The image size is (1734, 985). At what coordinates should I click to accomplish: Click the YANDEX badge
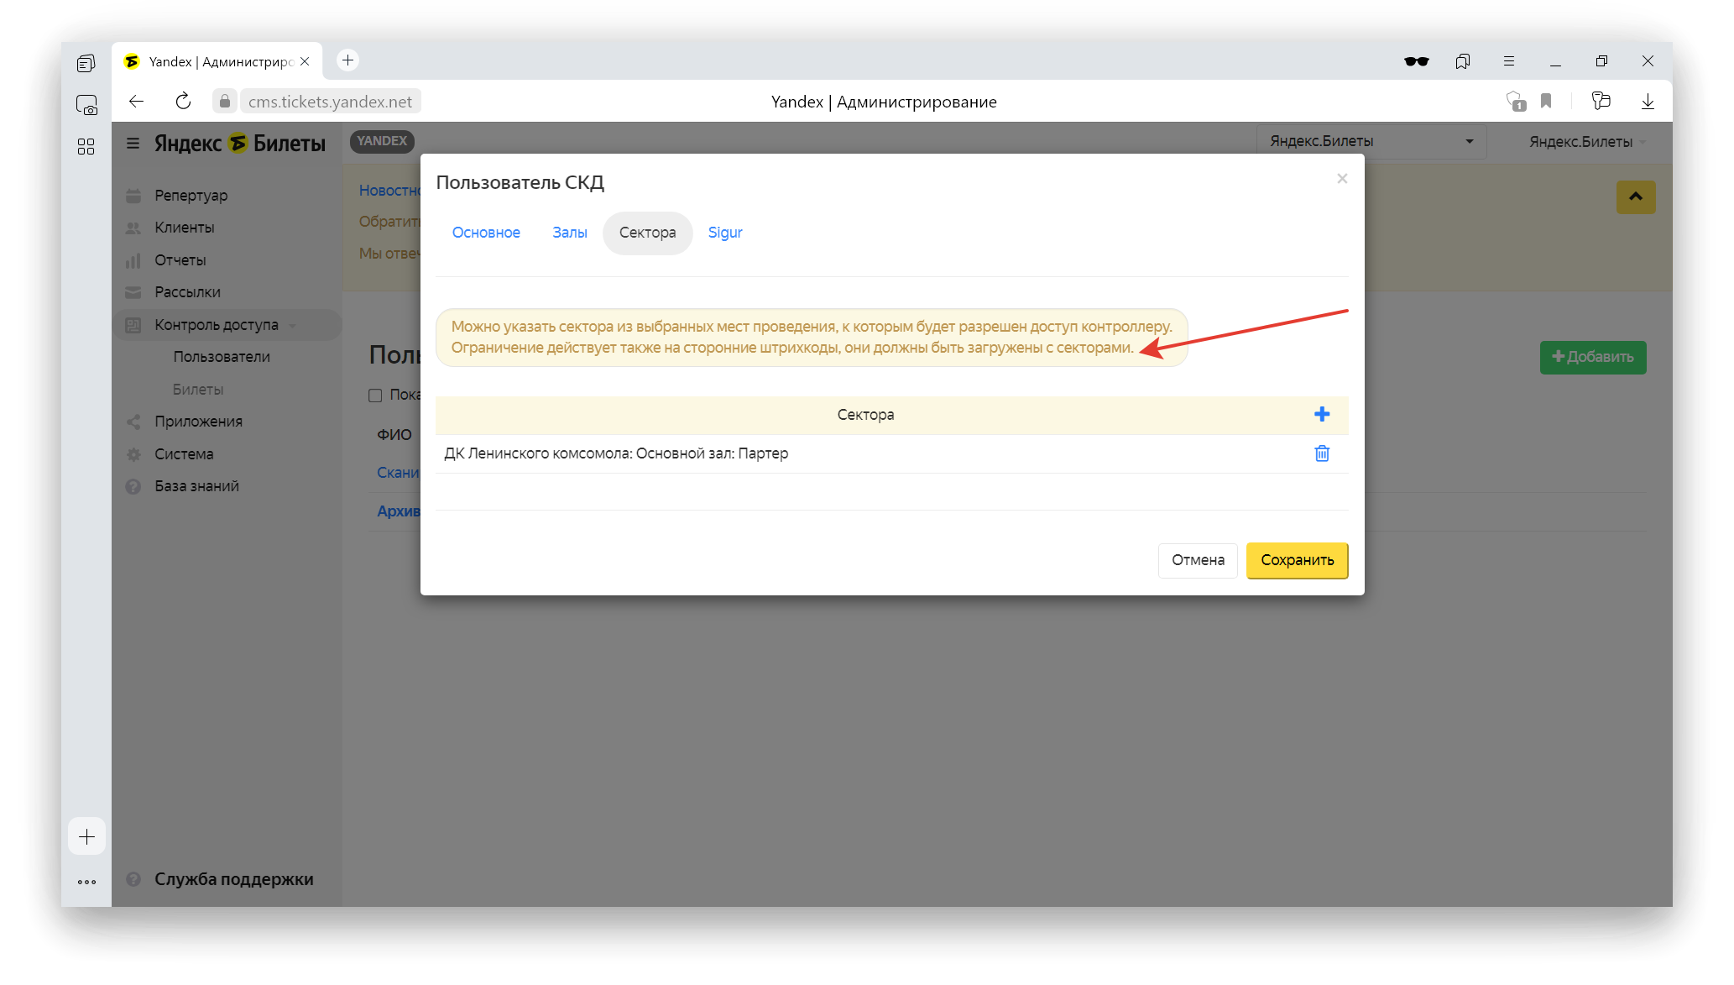(x=382, y=141)
